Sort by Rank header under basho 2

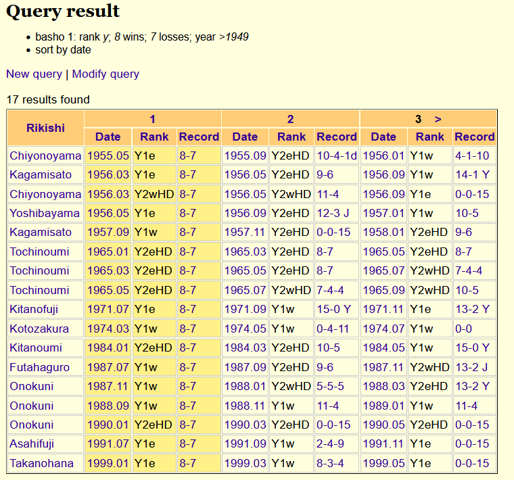tap(291, 137)
